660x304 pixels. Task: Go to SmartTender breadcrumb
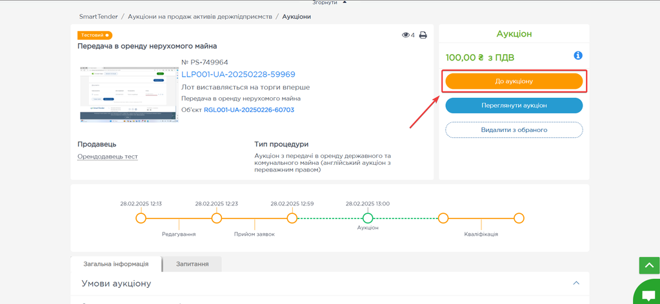click(98, 17)
